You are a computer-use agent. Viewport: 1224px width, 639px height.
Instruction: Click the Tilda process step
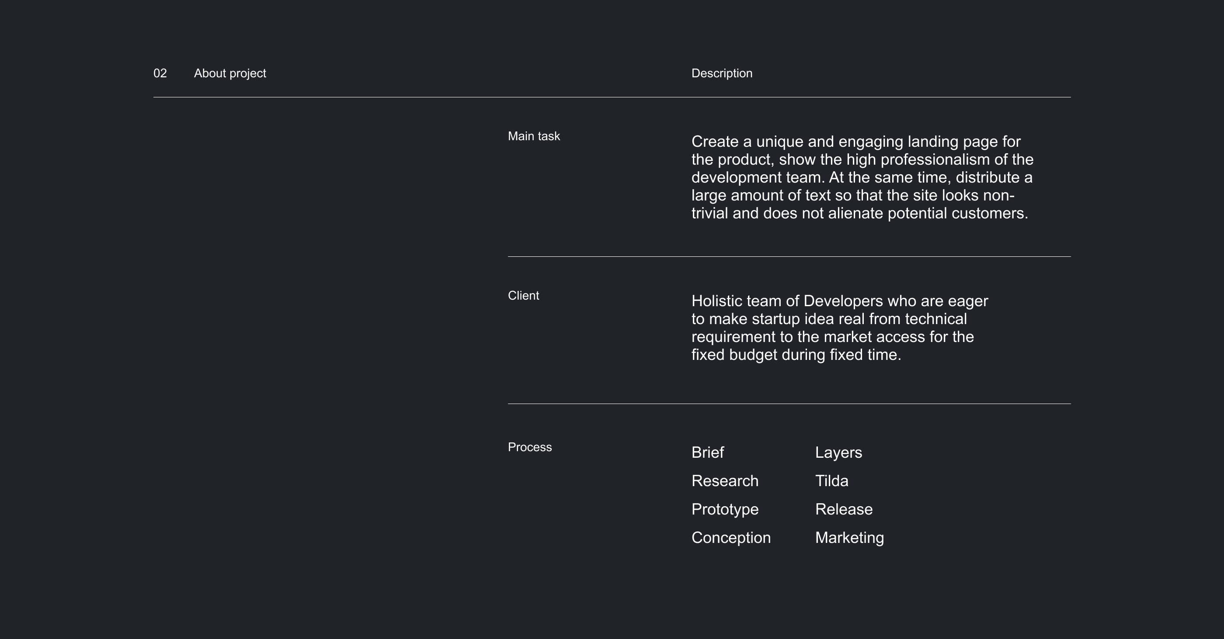(831, 481)
